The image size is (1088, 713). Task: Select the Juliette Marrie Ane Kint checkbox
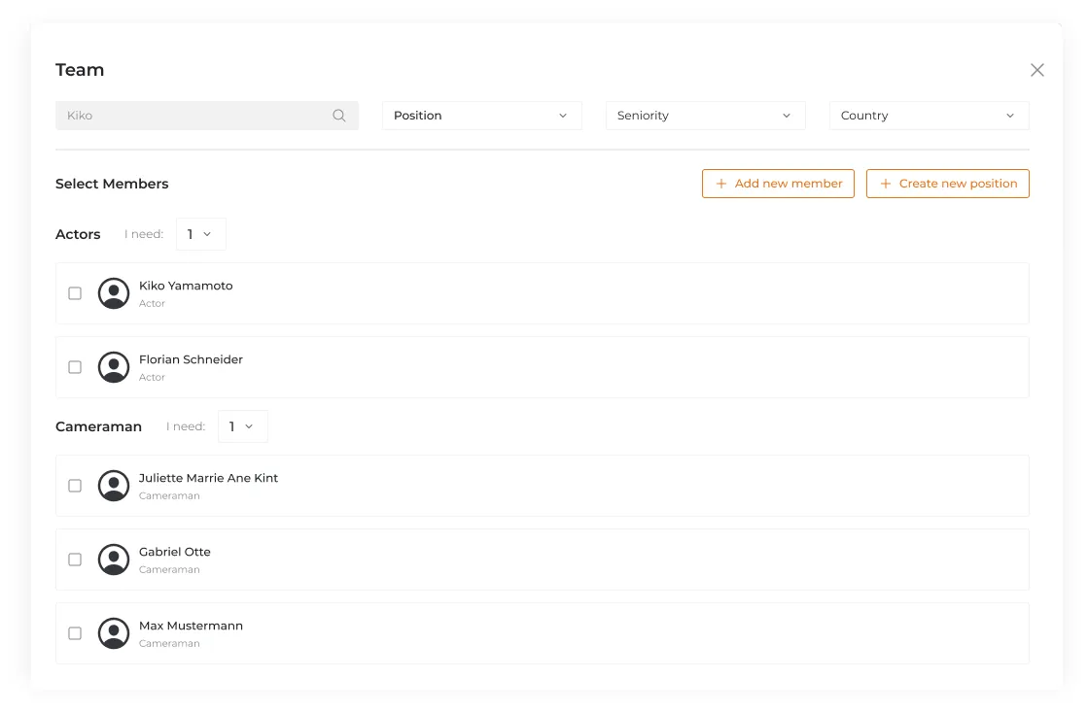pyautogui.click(x=75, y=486)
